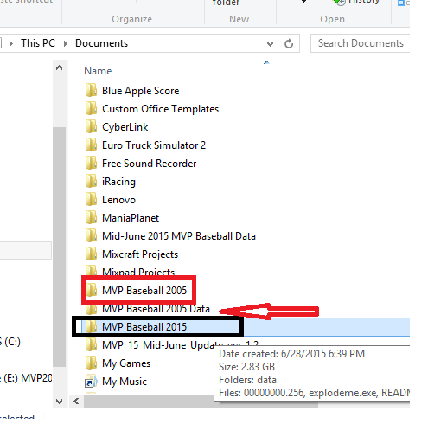The image size is (447, 437).
Task: Select the Mixcraft Projects folder icon
Action: (92, 254)
